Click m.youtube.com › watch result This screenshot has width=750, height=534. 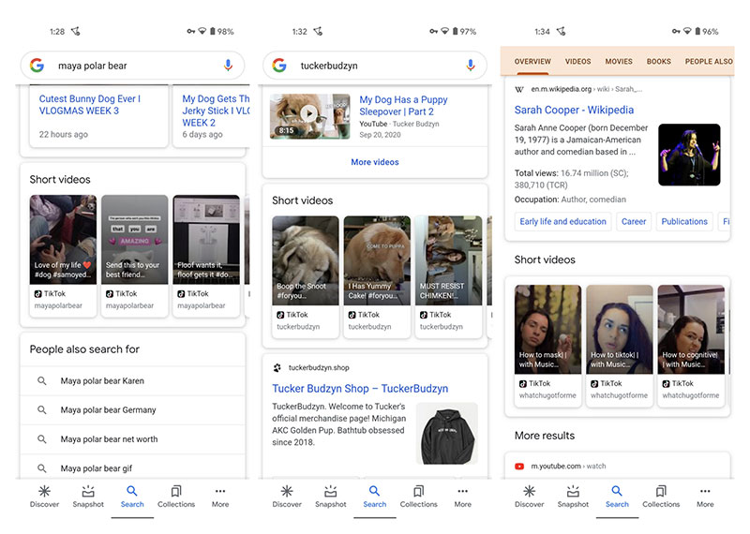(x=568, y=467)
